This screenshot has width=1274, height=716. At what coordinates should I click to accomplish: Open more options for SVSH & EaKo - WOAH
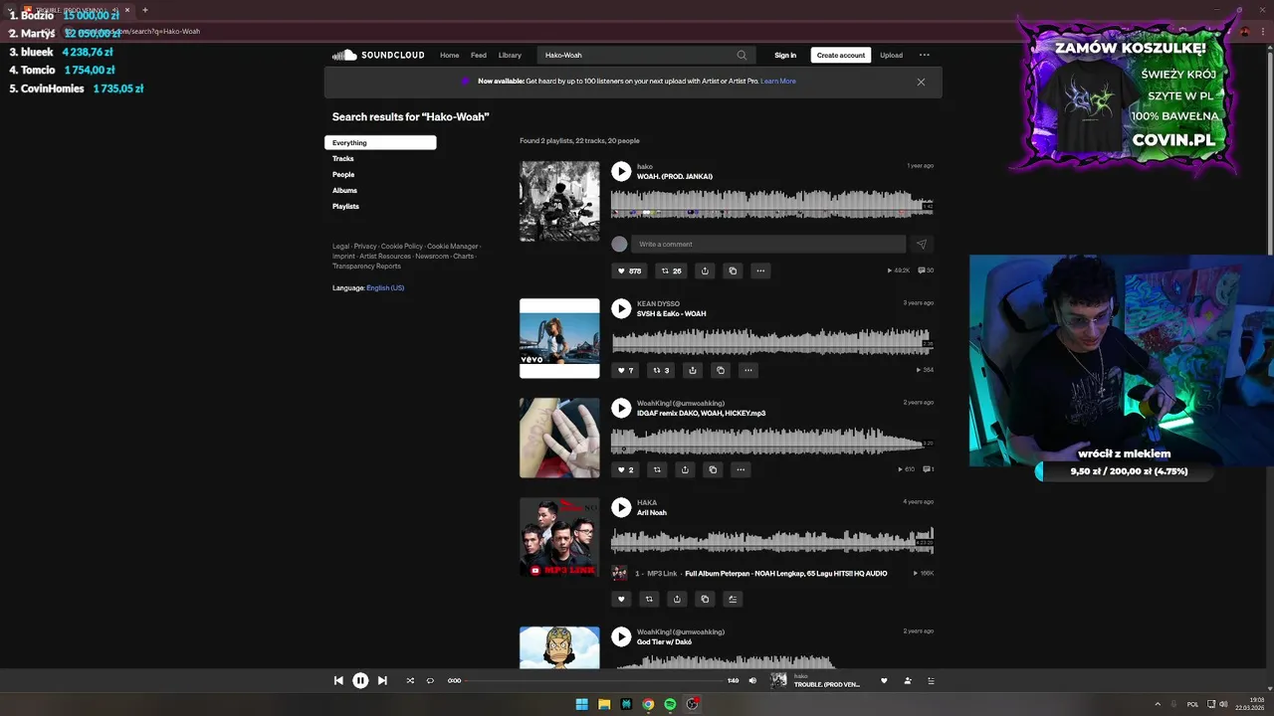[x=748, y=370]
